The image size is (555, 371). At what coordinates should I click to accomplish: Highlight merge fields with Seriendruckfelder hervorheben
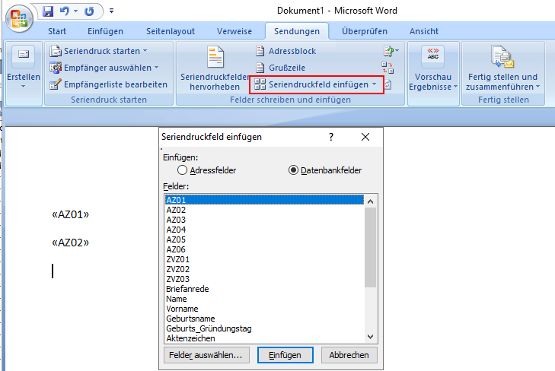click(x=215, y=68)
